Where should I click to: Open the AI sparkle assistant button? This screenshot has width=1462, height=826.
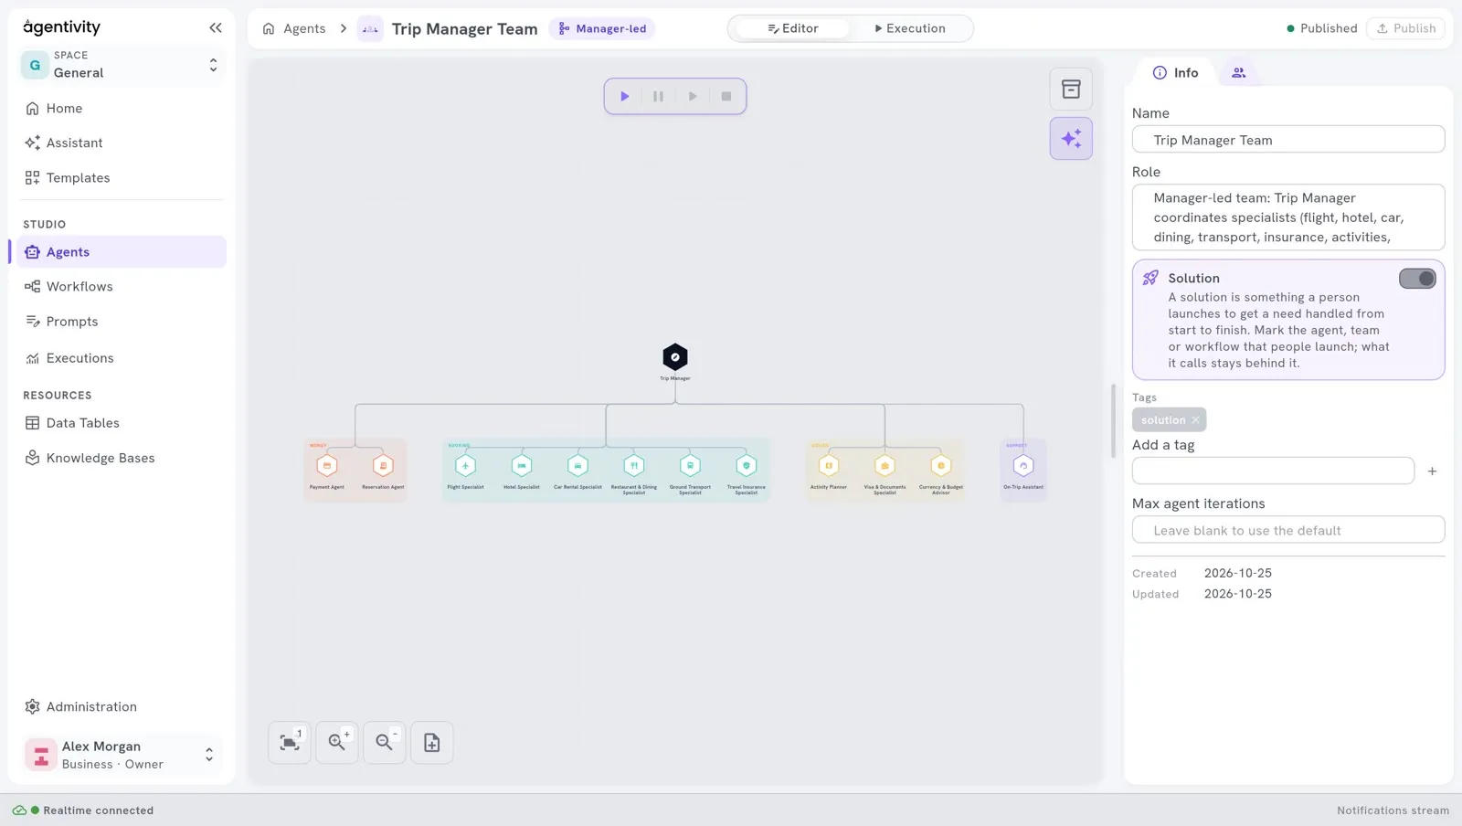coord(1071,139)
